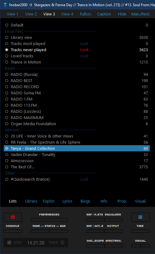This screenshot has height=254, width=155.
Task: Switch to the View 4 tab
Action: [67, 14]
